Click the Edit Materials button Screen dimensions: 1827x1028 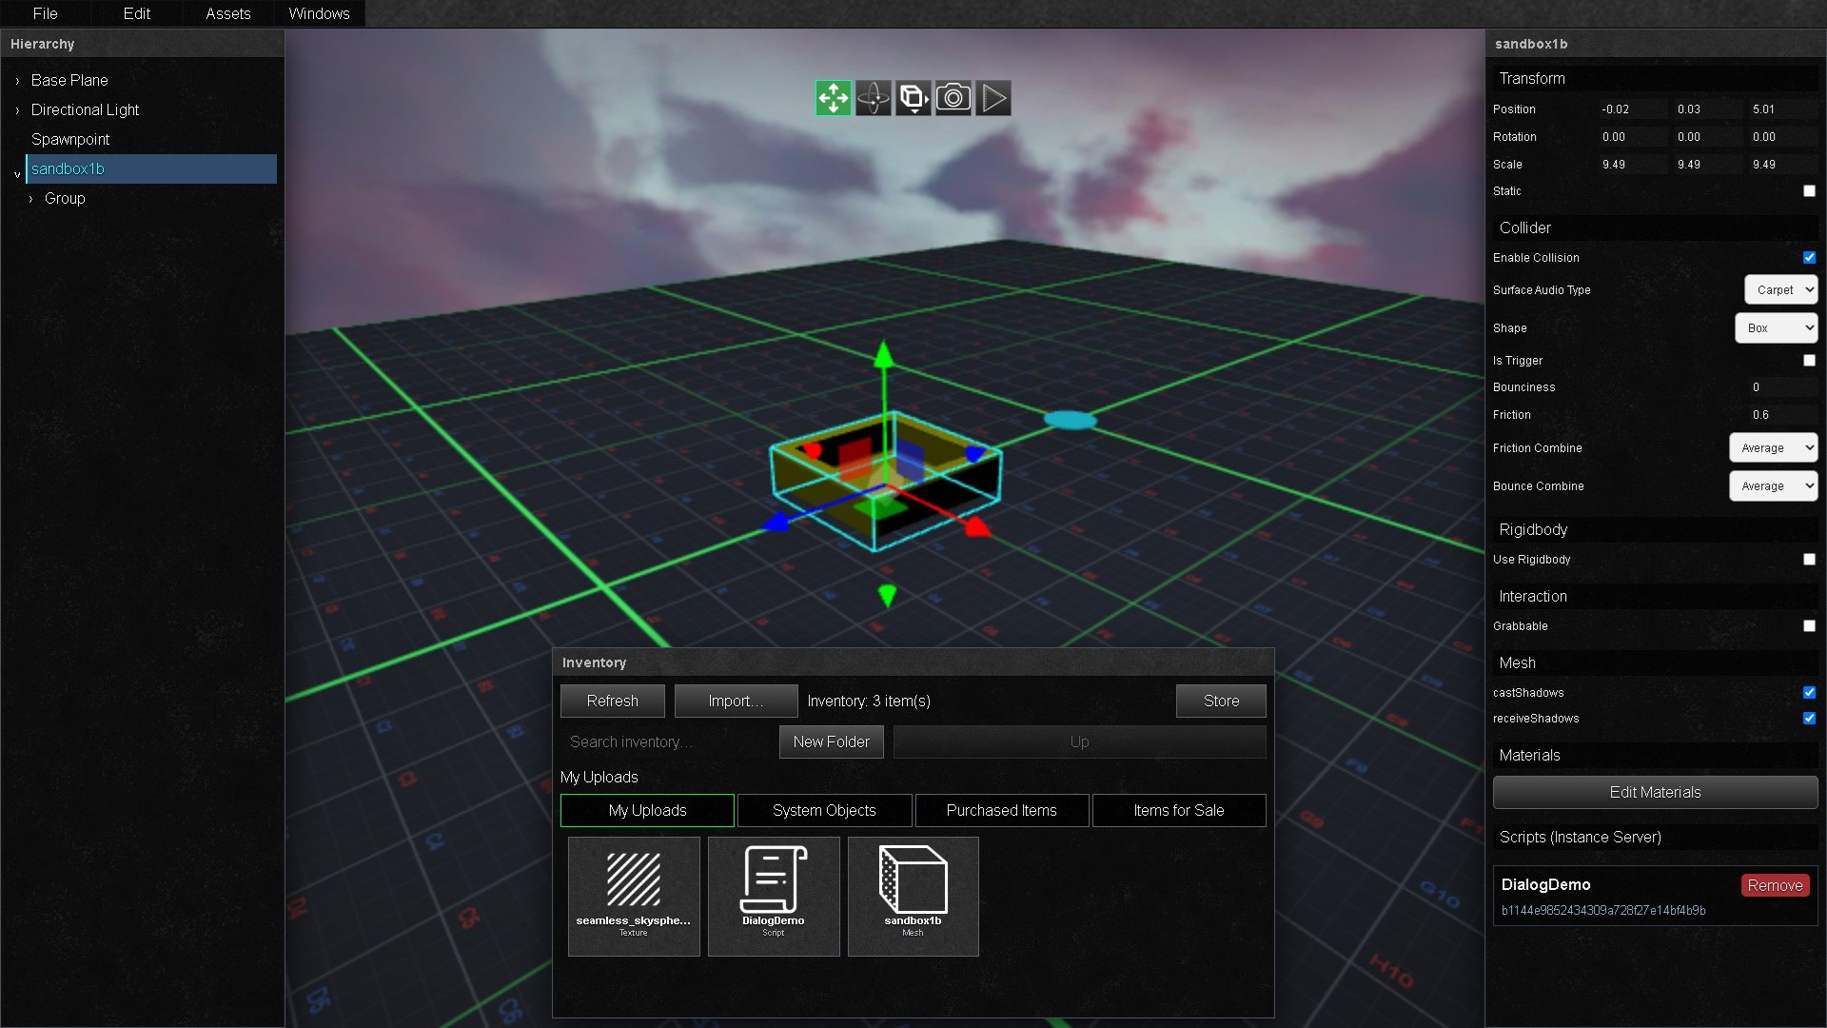[1655, 793]
